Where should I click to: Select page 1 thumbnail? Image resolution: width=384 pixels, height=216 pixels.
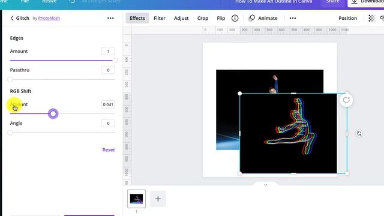(x=136, y=199)
